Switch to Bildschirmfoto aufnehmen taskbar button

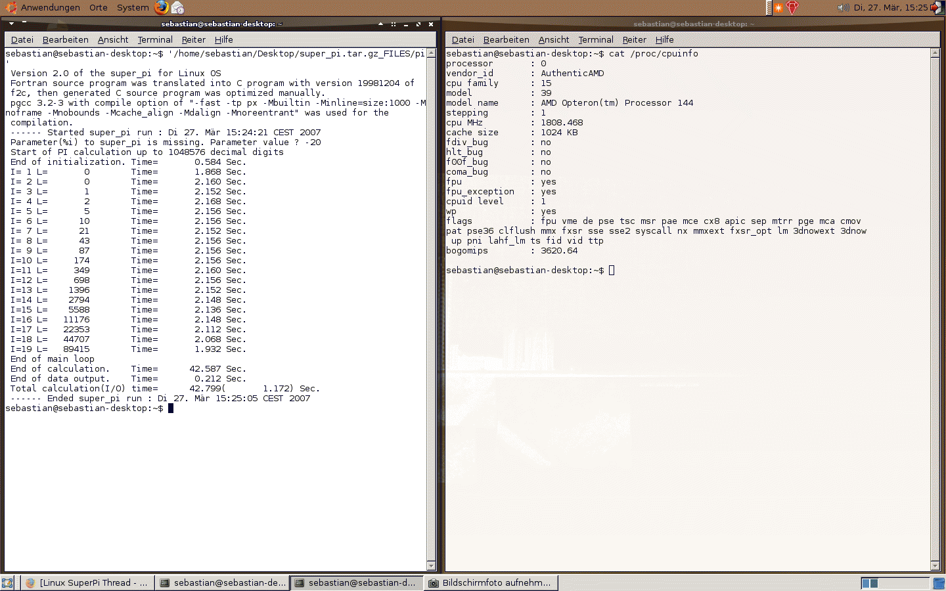[491, 582]
